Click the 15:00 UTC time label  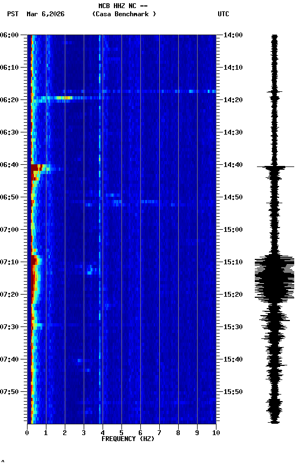point(233,230)
